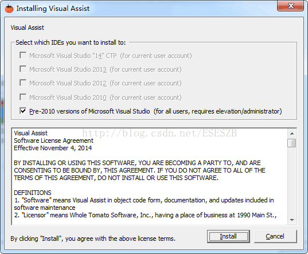Click the DEFINITIONS heading in the license
This screenshot has height=254, width=308.
pos(33,193)
